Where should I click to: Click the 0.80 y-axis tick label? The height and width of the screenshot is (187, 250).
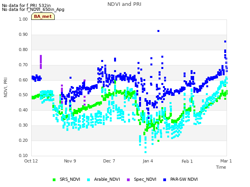(x=23, y=49)
